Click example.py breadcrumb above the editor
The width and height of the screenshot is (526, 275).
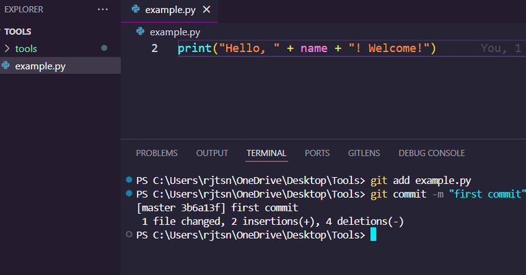175,32
